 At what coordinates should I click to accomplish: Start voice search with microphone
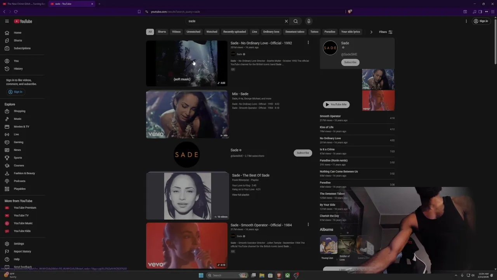pyautogui.click(x=309, y=21)
